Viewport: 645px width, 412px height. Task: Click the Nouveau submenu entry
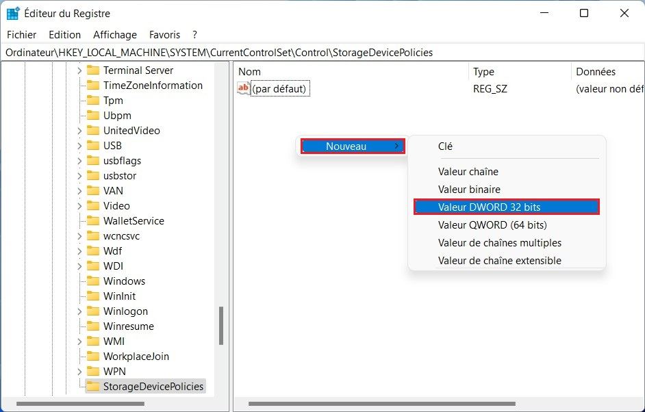tap(346, 146)
